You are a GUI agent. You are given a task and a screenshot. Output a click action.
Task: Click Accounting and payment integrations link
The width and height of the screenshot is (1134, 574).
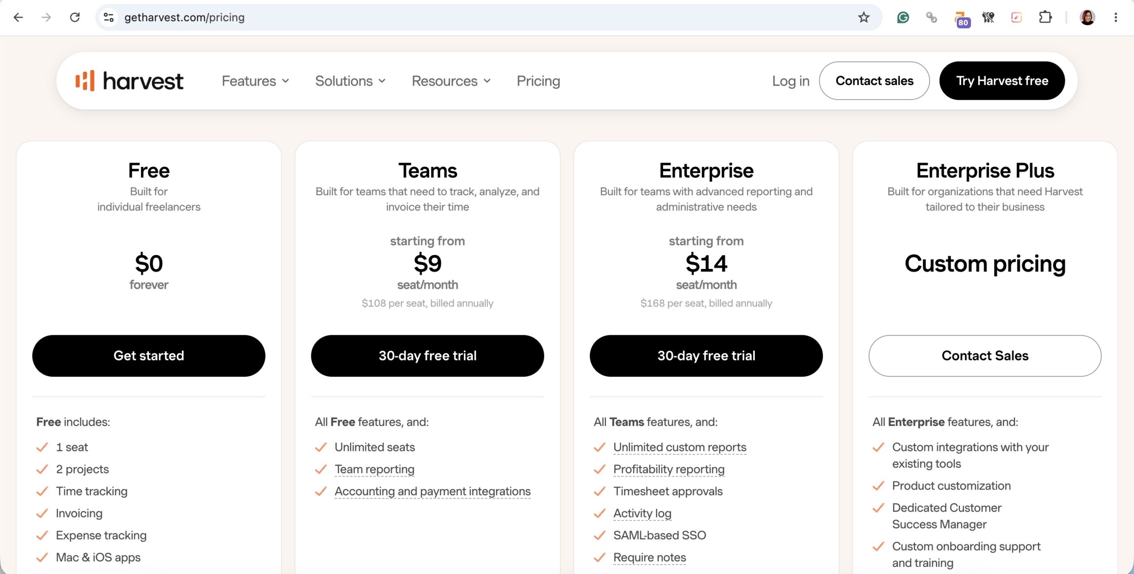[432, 491]
